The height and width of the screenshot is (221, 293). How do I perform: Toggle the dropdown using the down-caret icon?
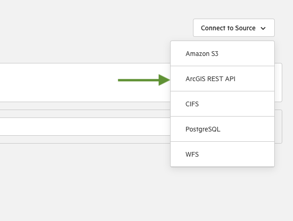263,28
